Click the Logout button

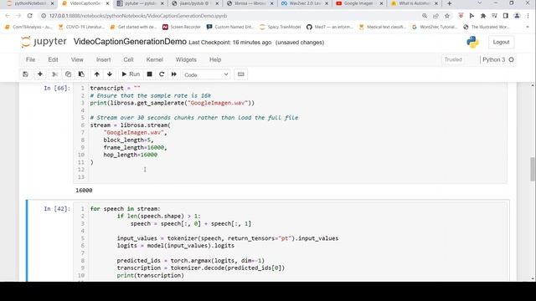pyautogui.click(x=501, y=42)
